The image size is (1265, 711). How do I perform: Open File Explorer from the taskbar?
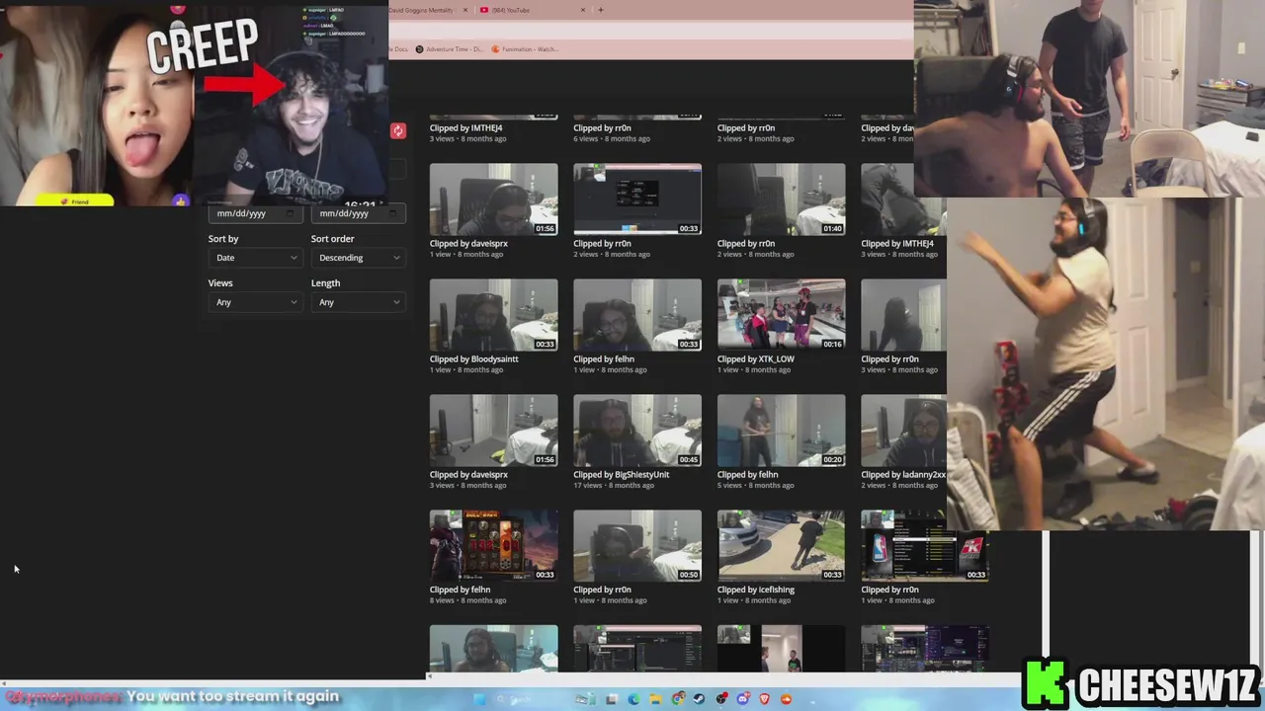pos(655,699)
